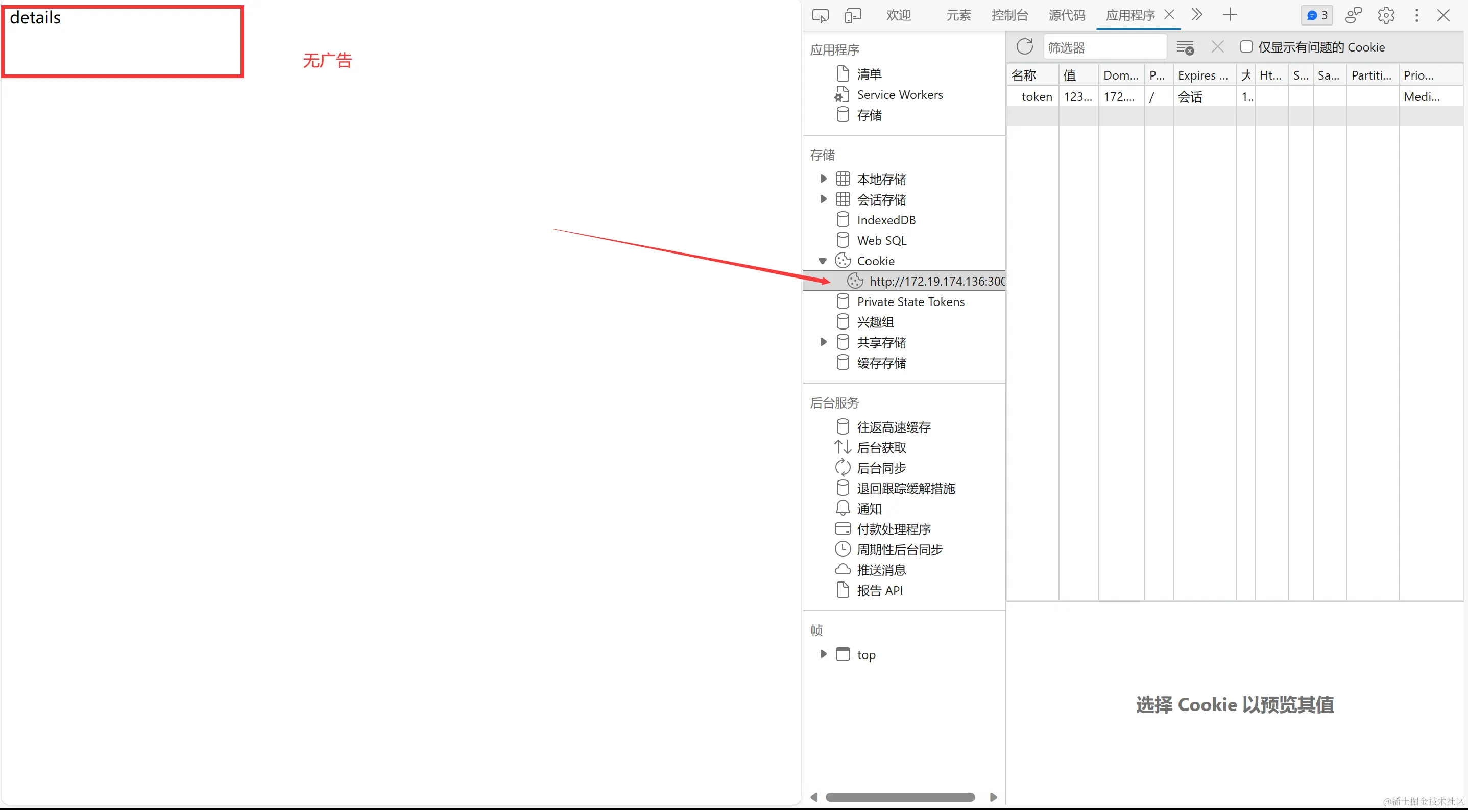The height and width of the screenshot is (810, 1468).
Task: Open the more tabs chevron icon
Action: (1197, 15)
